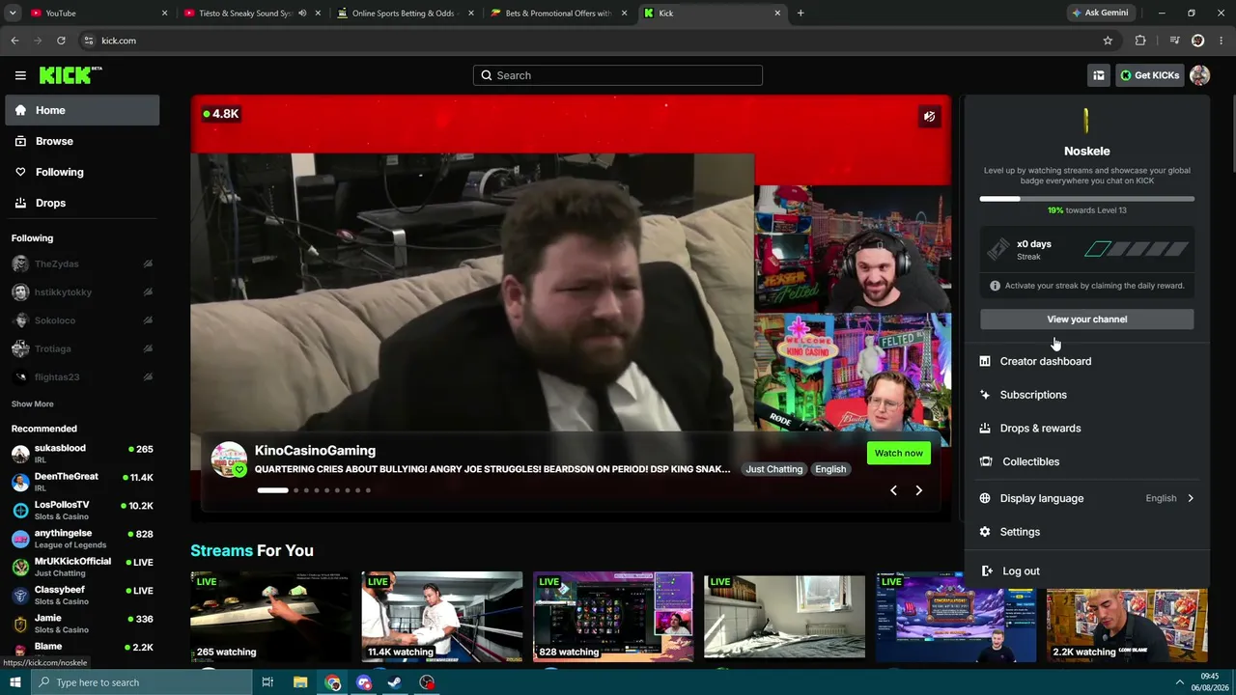
Task: Open Drops in Kick sidebar
Action: [82, 203]
